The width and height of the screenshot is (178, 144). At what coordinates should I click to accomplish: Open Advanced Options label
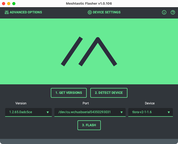(x=26, y=12)
